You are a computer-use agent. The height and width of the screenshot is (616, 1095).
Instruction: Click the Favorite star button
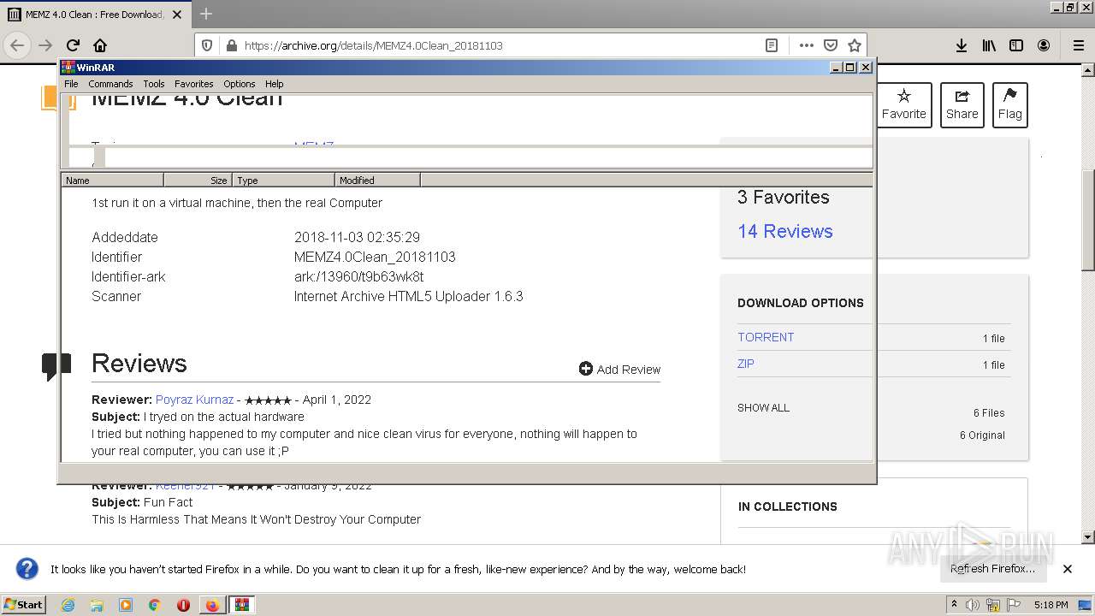[904, 105]
